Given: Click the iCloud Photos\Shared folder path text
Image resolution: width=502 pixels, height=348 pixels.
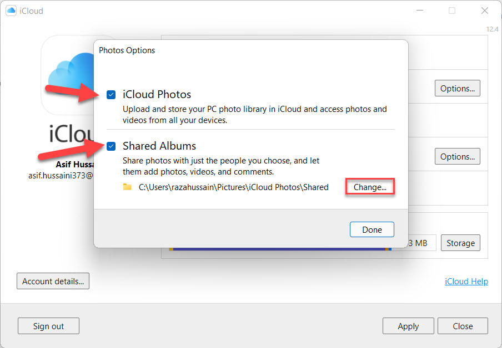Looking at the screenshot, I should point(233,187).
